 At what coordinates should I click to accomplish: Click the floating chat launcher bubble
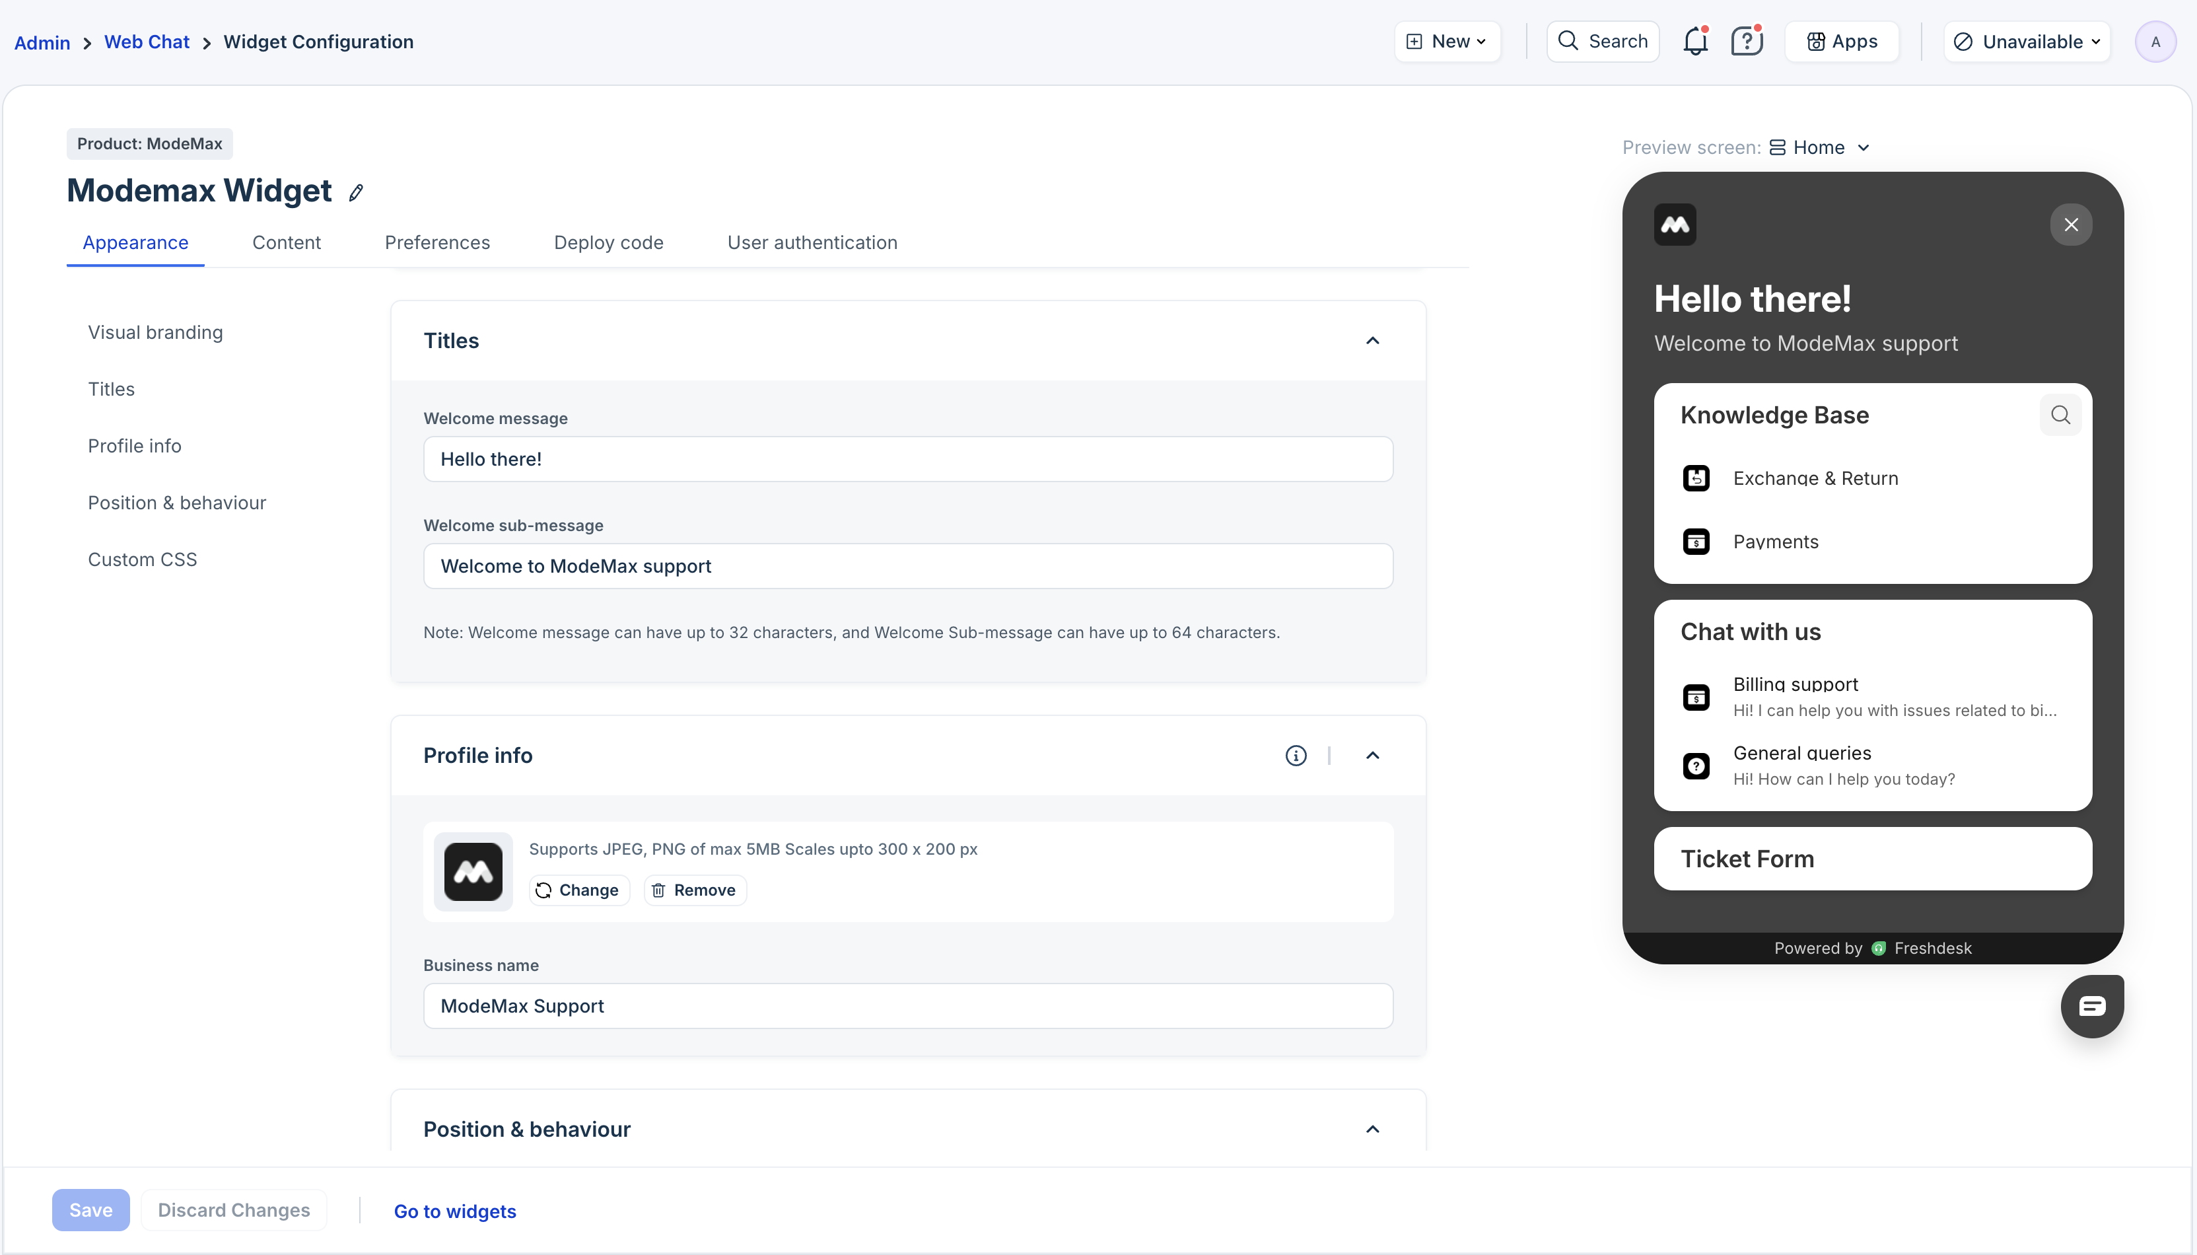coord(2091,1006)
